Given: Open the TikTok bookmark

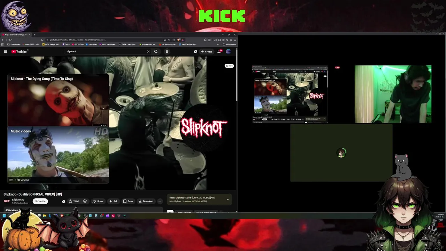Looking at the screenshot, I should pos(128,44).
